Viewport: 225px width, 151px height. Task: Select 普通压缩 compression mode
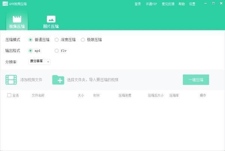point(30,40)
